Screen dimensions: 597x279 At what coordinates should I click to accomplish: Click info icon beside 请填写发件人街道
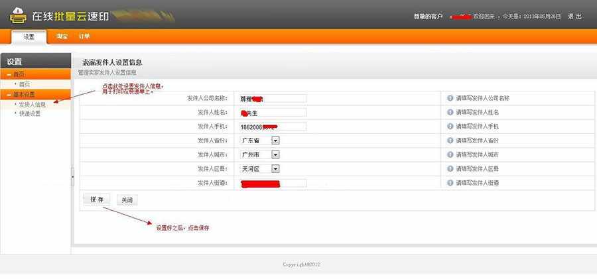450,183
